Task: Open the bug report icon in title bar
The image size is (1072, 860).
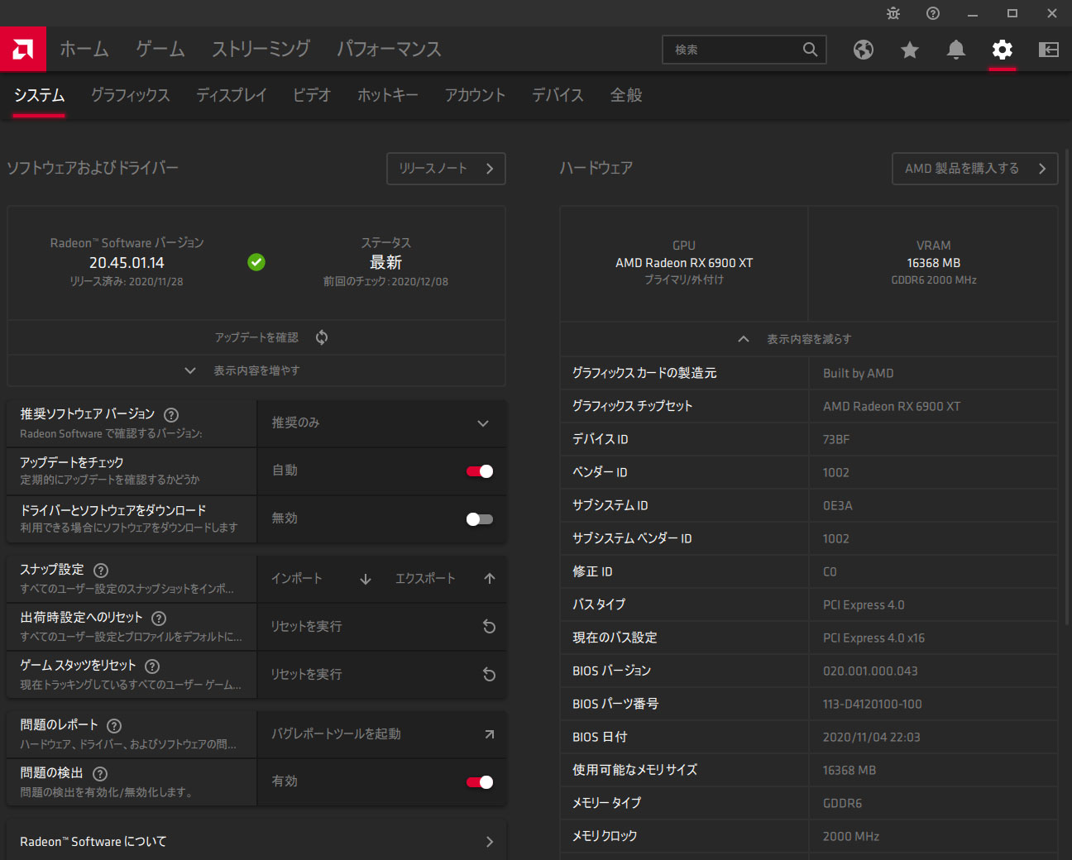Action: pyautogui.click(x=893, y=13)
